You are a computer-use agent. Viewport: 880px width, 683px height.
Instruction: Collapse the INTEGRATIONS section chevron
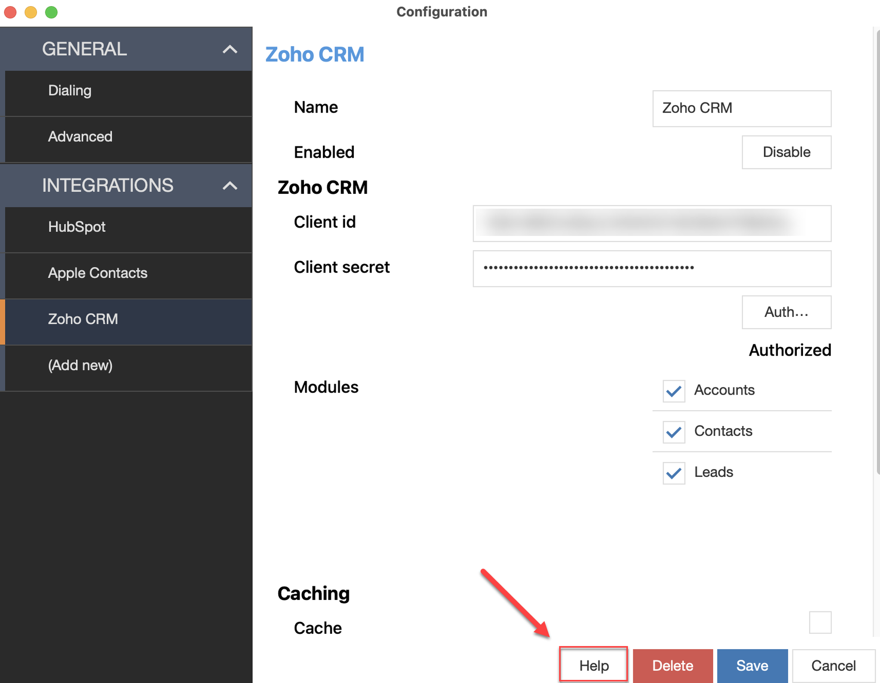click(230, 185)
